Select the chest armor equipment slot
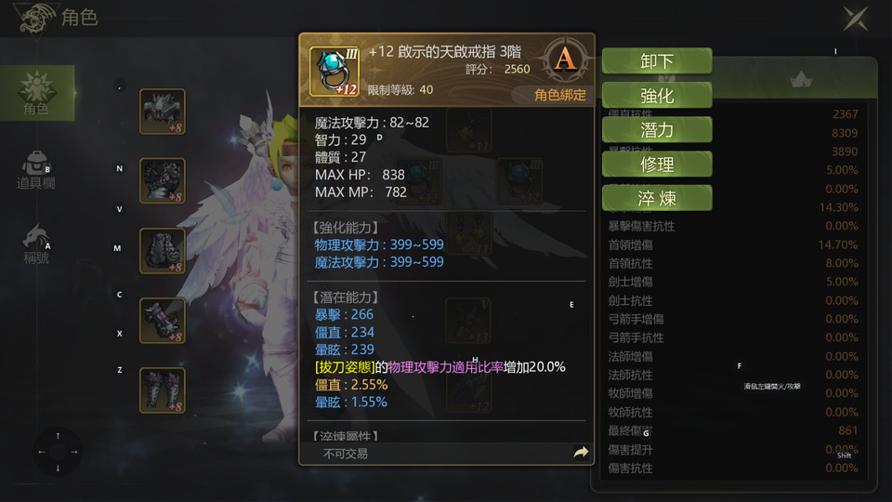Screen dimensions: 892x502 (x=162, y=181)
